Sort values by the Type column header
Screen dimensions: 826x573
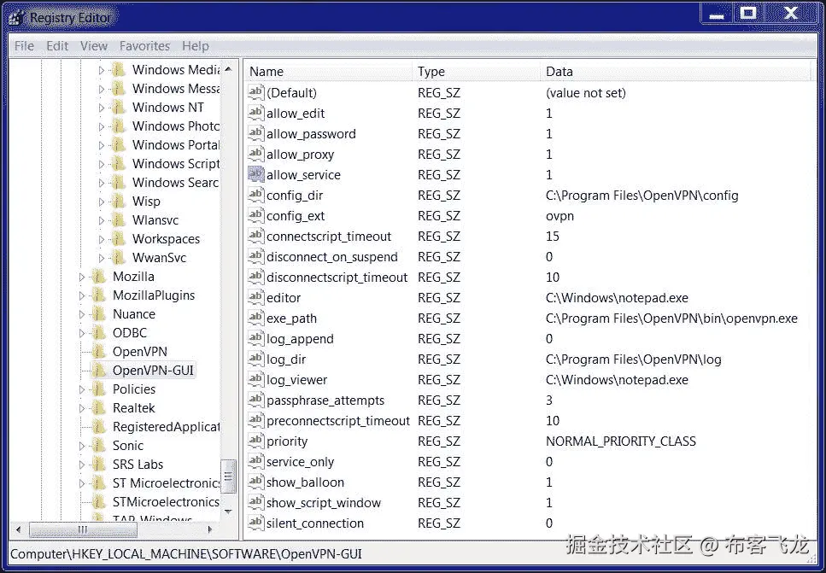[477, 72]
